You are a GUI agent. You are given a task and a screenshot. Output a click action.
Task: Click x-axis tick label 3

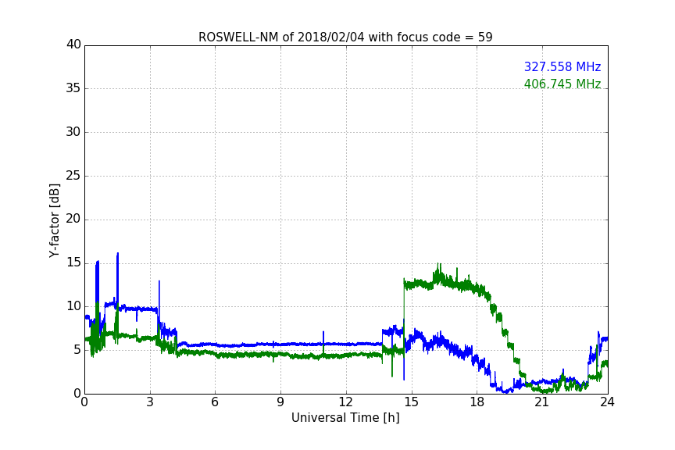150,402
